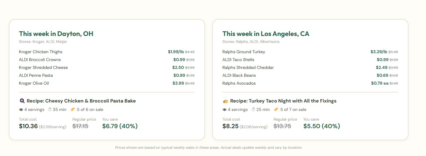Open the Cheesy Chicken & Broccoli Pasta Bake recipe

point(81,101)
